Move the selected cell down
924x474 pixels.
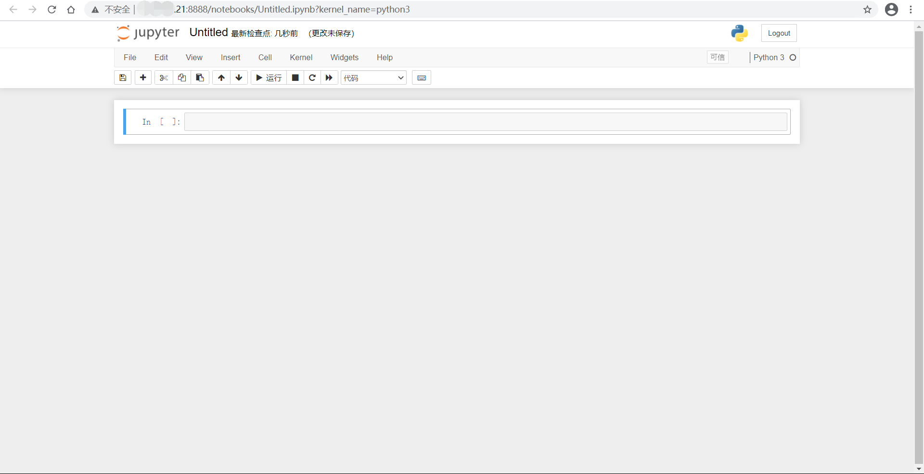click(x=239, y=77)
